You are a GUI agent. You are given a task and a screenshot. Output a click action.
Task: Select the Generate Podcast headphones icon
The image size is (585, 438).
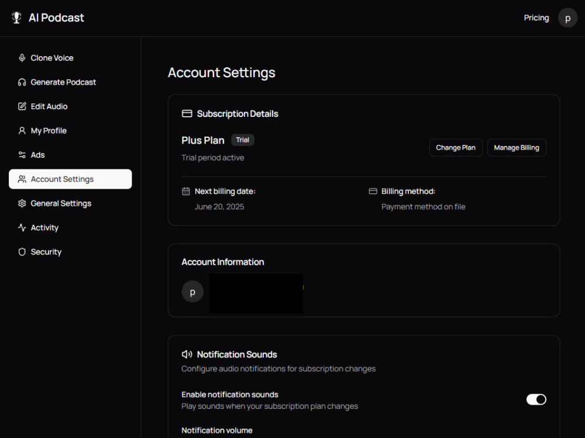tap(22, 82)
